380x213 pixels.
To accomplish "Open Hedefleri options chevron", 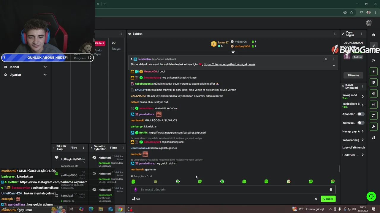I will pos(362,155).
